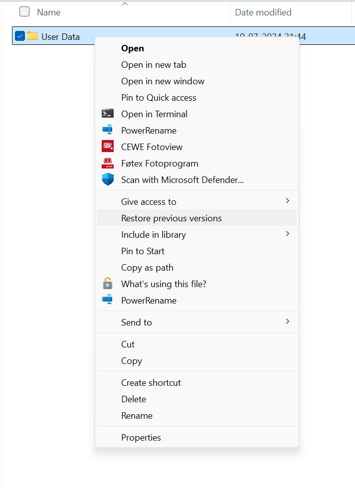Toggle the select-all checkbox in header
Screen dimensions: 355x488
(24, 12)
